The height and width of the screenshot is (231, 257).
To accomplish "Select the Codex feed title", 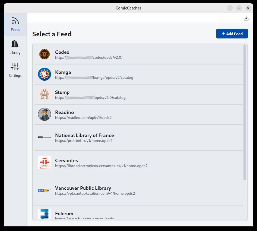I will tap(62, 52).
